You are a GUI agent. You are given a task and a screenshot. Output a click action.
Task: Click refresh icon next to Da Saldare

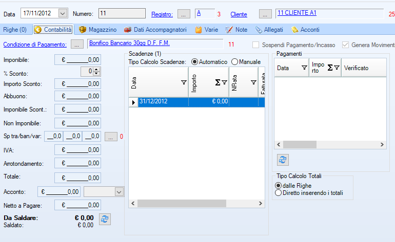[x=104, y=219]
